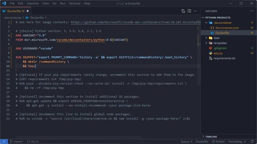
Task: Click the U status badge beside .gitignore
Action: point(252,48)
